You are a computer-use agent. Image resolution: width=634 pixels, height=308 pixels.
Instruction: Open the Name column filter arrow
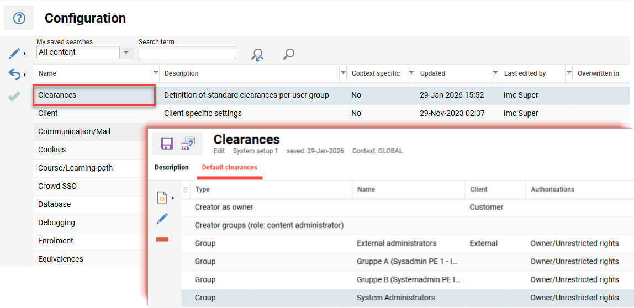tap(156, 73)
